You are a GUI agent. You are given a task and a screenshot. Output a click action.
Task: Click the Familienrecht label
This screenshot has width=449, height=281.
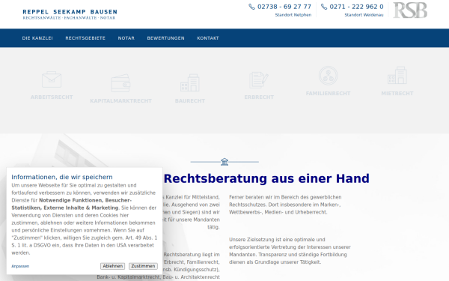[x=329, y=94]
